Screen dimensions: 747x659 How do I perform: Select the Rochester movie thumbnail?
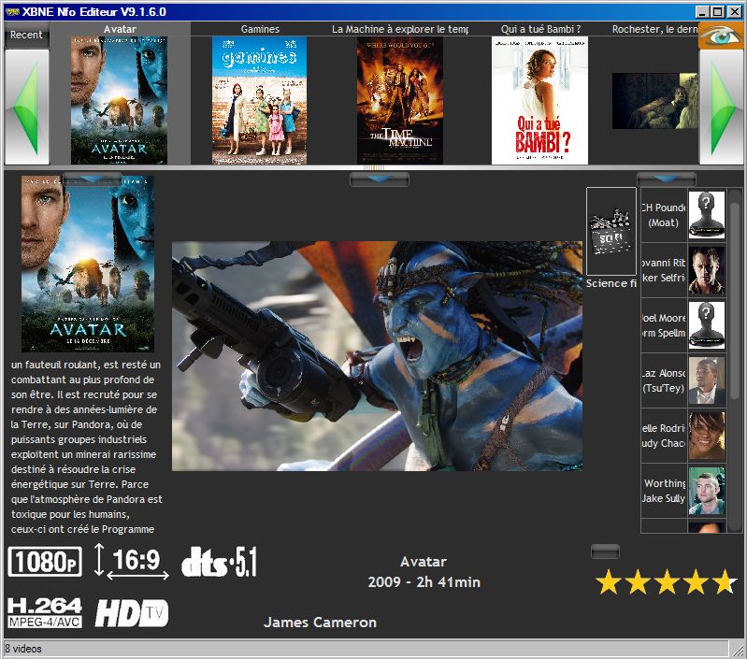[655, 101]
